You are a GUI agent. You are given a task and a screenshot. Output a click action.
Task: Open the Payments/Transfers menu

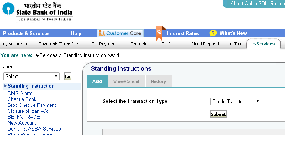tap(59, 44)
